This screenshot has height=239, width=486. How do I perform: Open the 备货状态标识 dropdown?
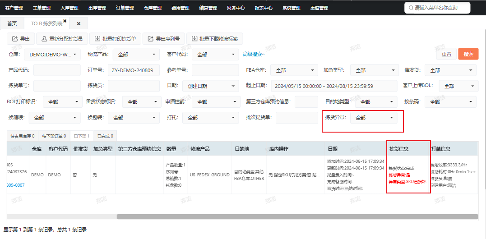coord(142,101)
